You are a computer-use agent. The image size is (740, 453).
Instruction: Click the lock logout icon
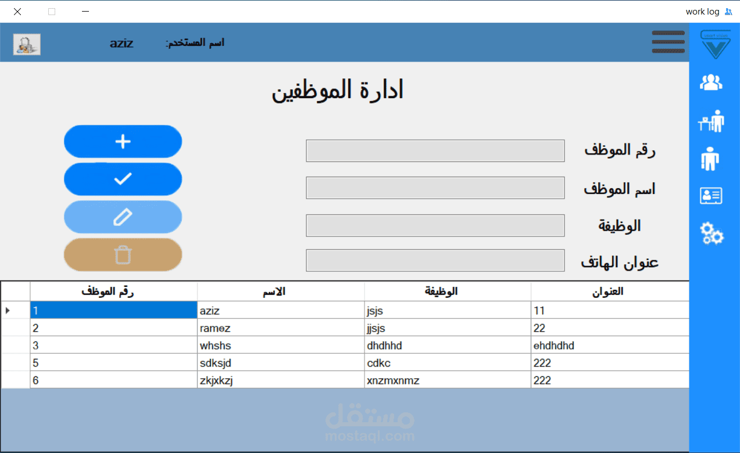27,44
